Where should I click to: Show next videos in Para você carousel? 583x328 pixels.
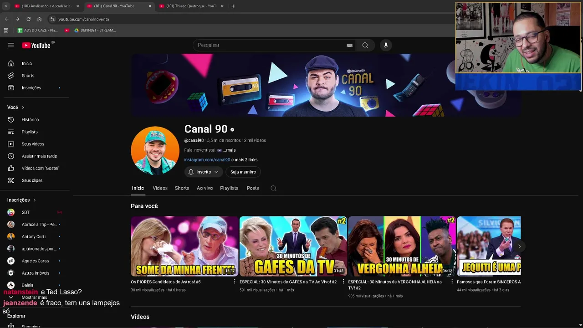pyautogui.click(x=519, y=246)
